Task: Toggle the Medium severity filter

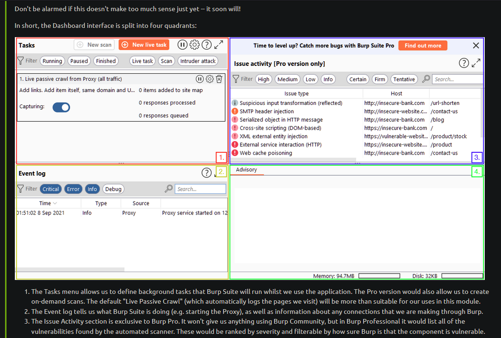Action: [288, 79]
